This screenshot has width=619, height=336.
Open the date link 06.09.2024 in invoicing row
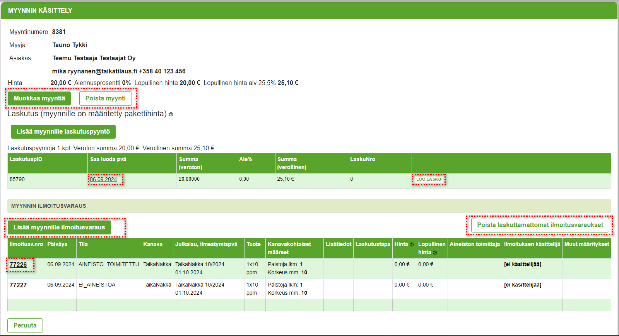(x=103, y=179)
